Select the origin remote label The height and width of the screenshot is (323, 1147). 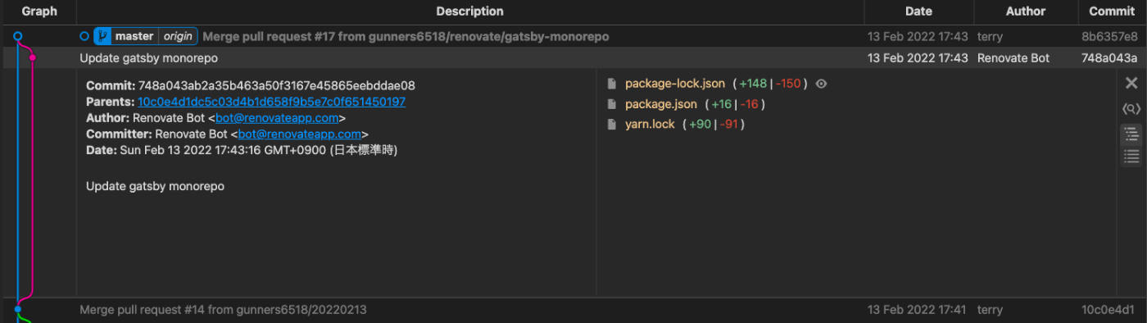point(177,37)
